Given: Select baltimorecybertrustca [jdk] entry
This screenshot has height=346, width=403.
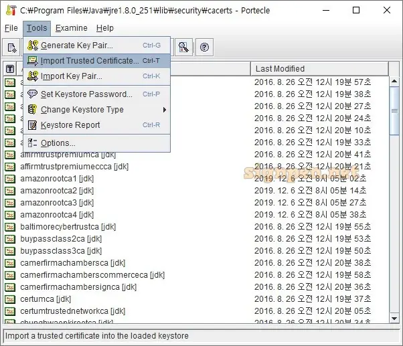Looking at the screenshot, I should tap(68, 227).
